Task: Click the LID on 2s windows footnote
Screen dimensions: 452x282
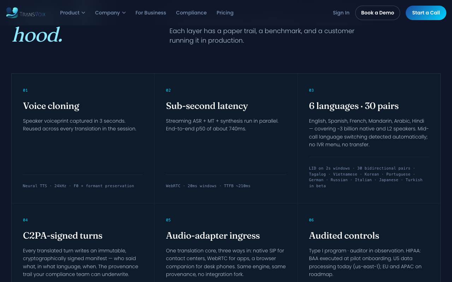Action: (366, 177)
